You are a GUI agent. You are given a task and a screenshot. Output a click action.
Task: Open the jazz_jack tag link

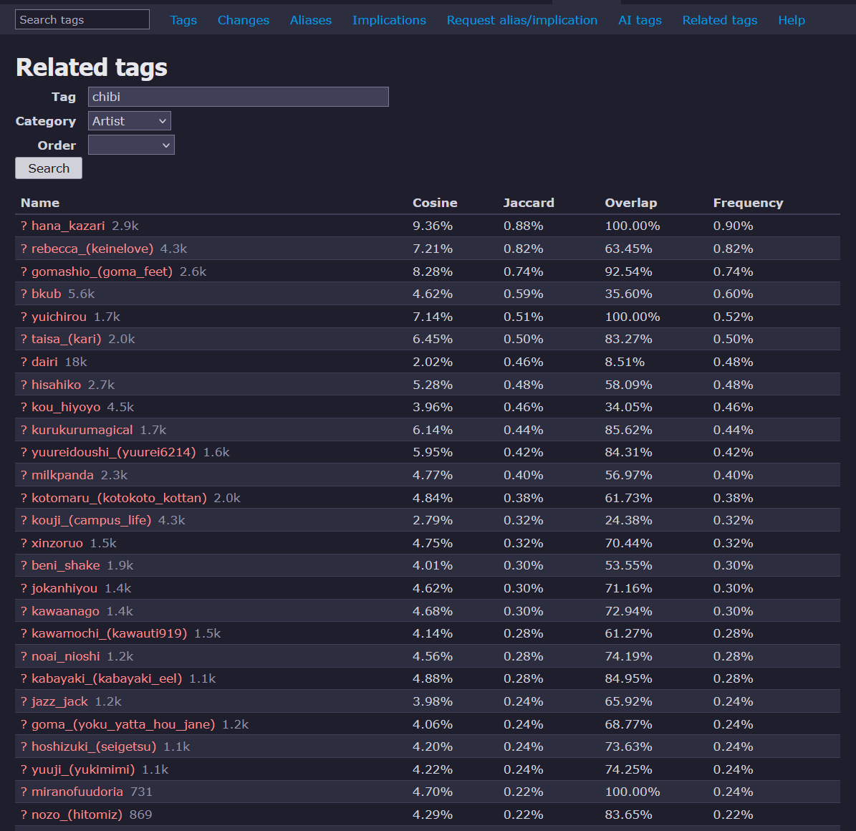pos(59,701)
